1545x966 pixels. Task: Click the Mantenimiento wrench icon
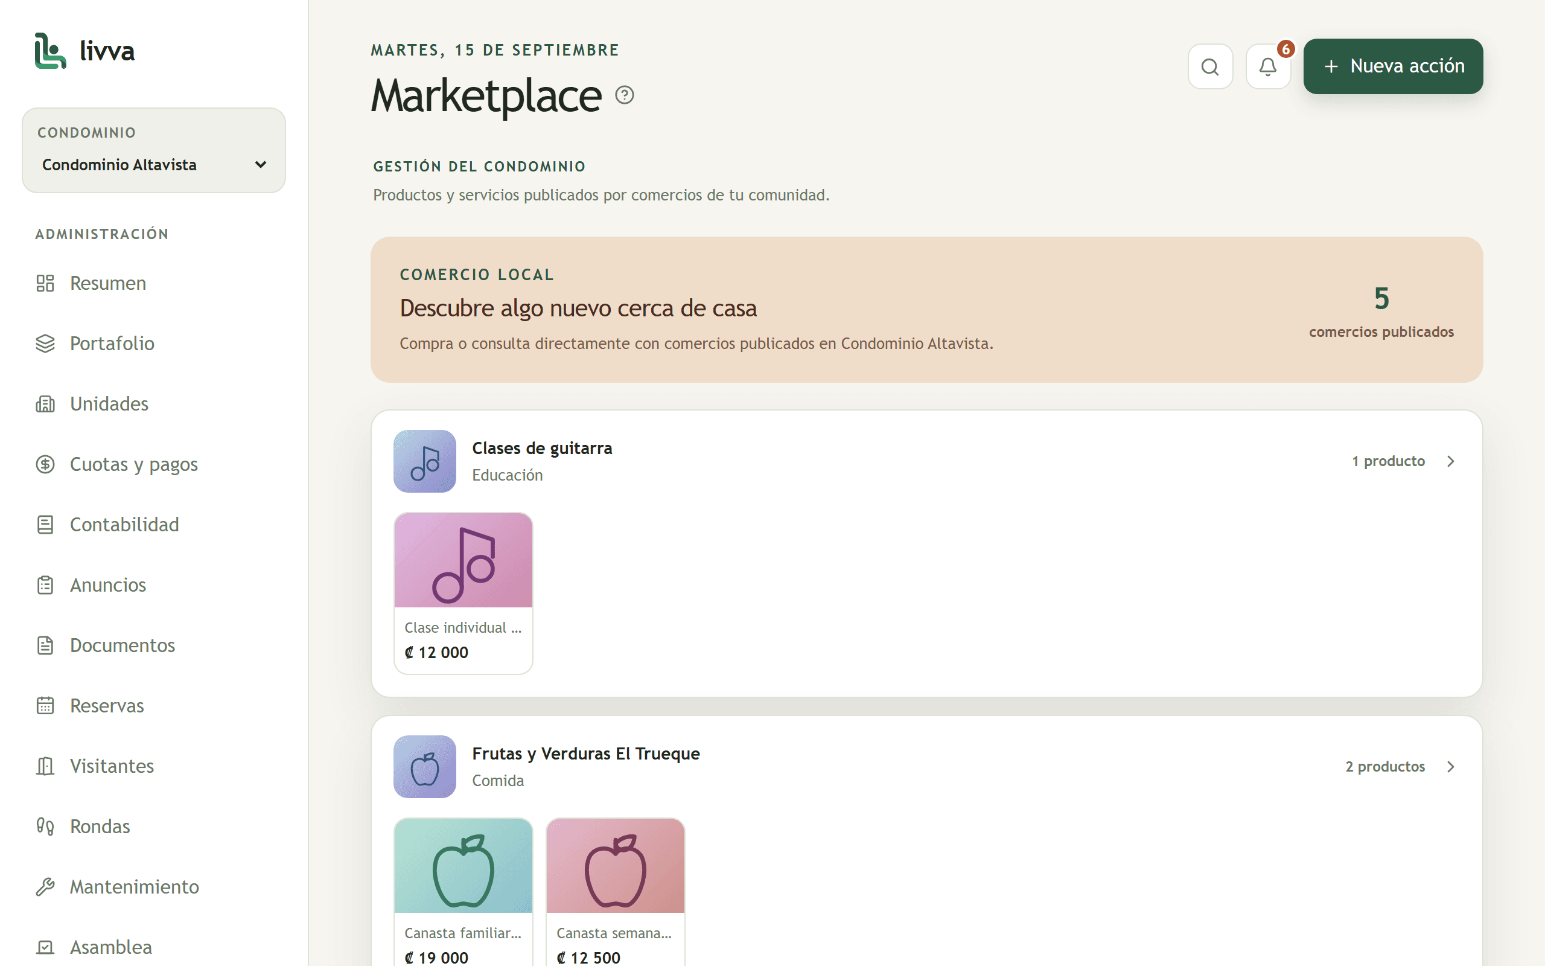click(x=45, y=887)
